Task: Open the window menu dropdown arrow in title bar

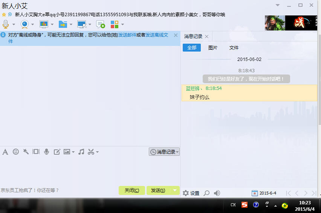Action: (x=278, y=5)
